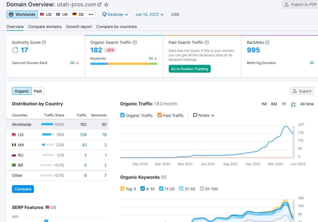Open the Growth report tab
The image size is (318, 222).
[79, 27]
